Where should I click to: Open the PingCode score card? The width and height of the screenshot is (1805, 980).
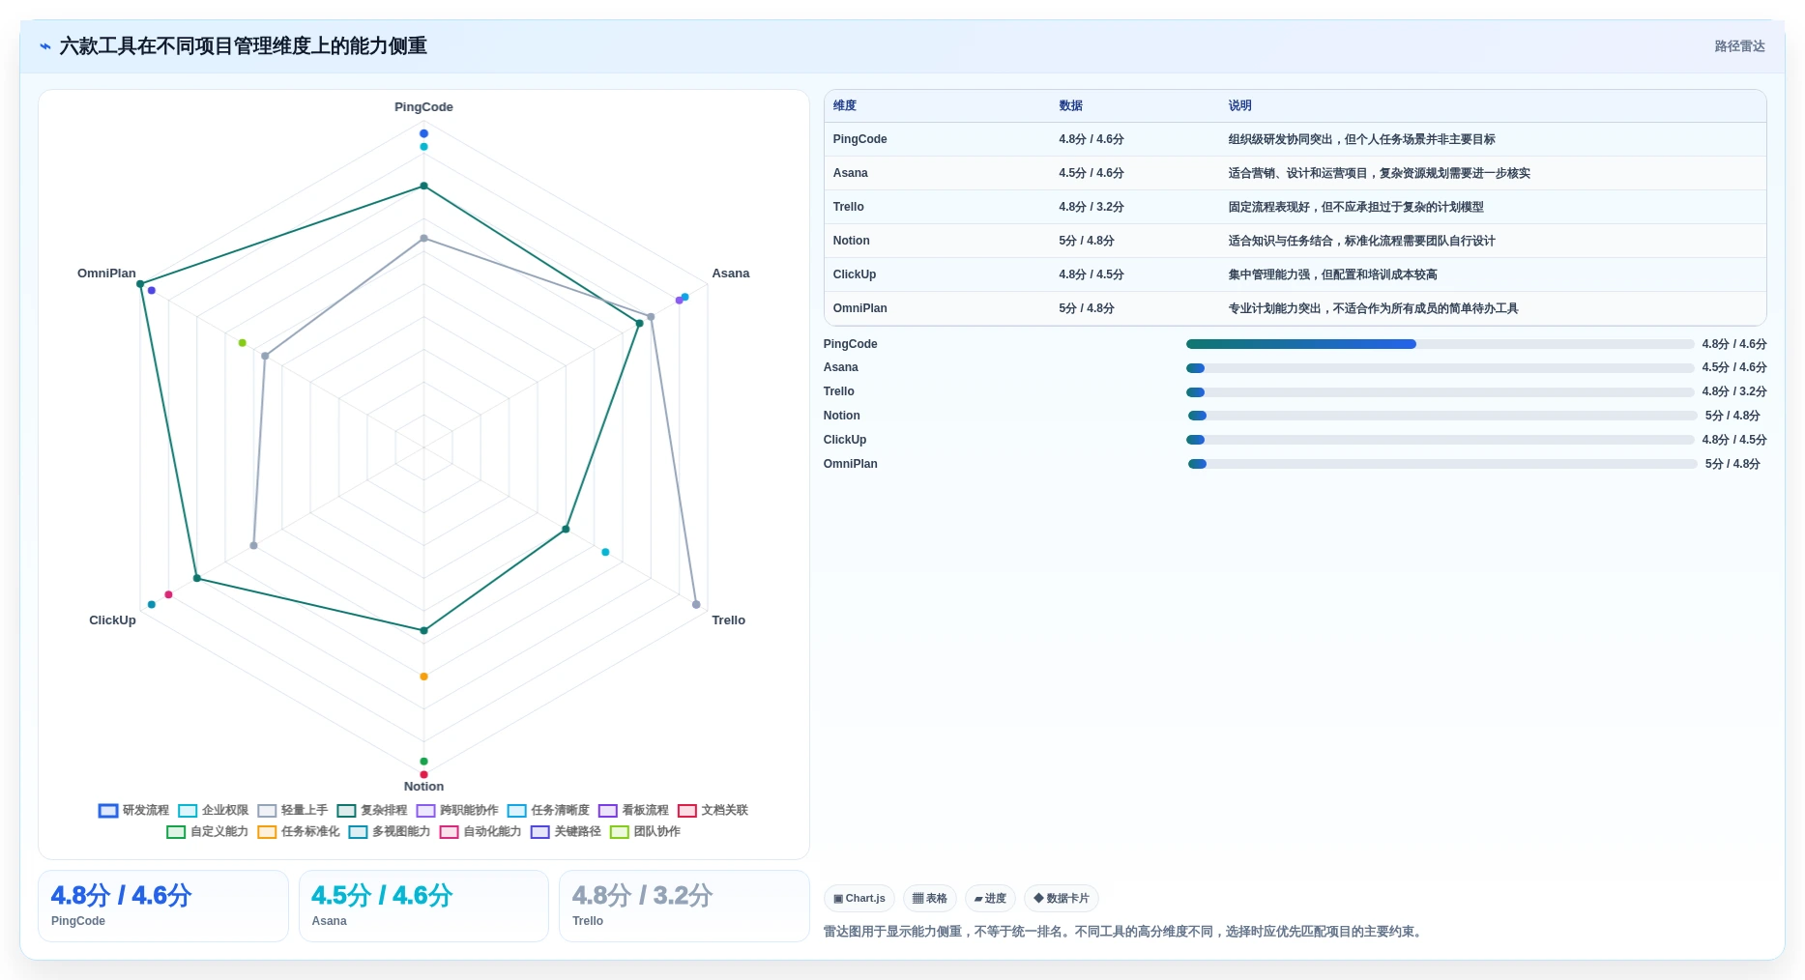click(163, 906)
